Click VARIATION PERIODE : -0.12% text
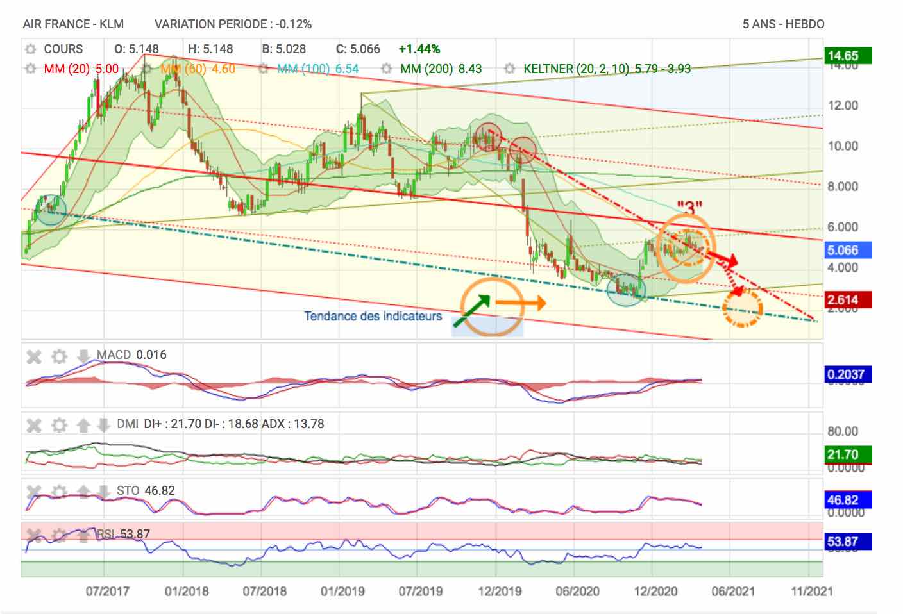Image resolution: width=903 pixels, height=614 pixels. click(x=233, y=24)
